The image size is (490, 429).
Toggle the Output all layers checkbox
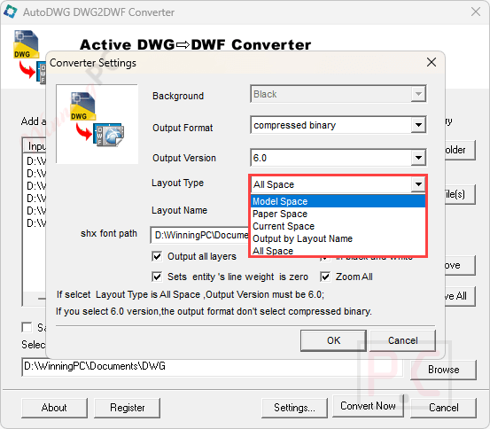(x=157, y=256)
